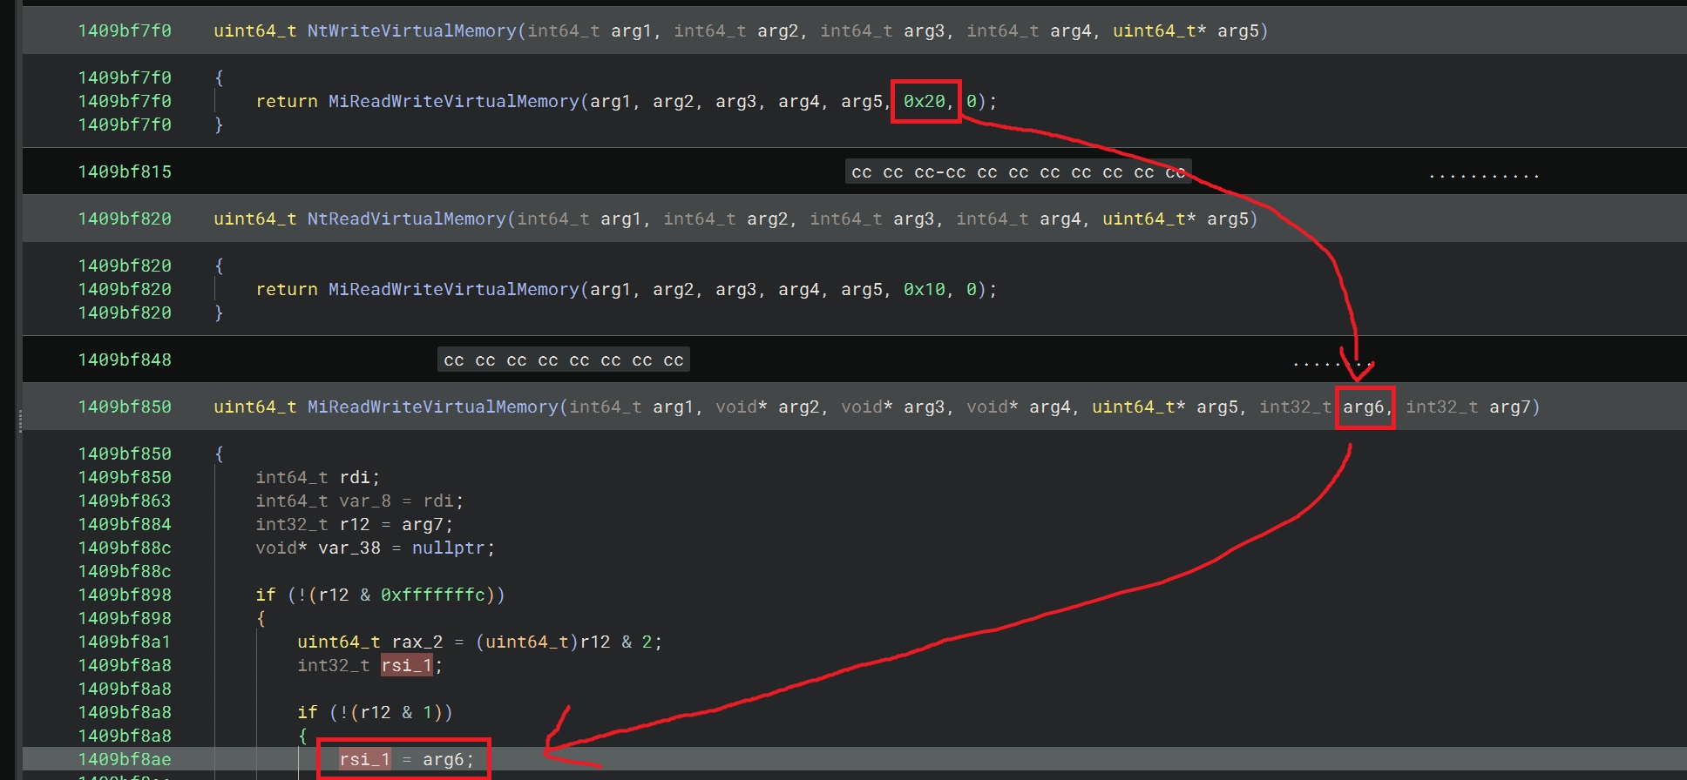Select highlighted rsi_1 in the int32_t declaration
The width and height of the screenshot is (1687, 780).
(406, 666)
